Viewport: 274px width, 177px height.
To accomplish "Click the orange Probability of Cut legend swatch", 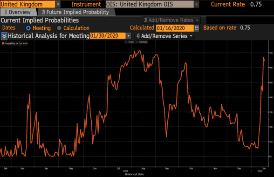I will point(3,43).
